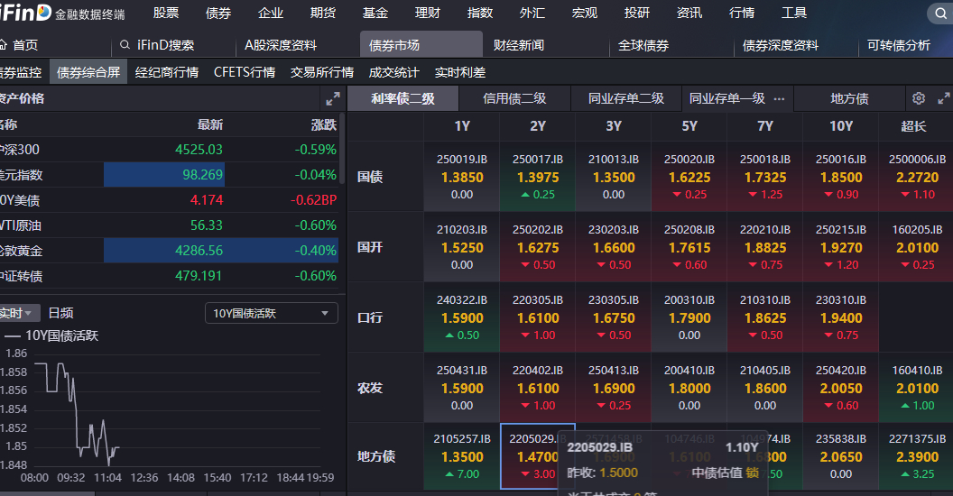The image size is (953, 496).
Task: Open the 成交统计 sub-tab
Action: tap(393, 72)
